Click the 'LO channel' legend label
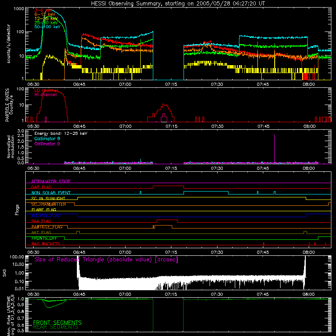Image resolution: width=336 pixels, height=336 pixels. coord(46,90)
